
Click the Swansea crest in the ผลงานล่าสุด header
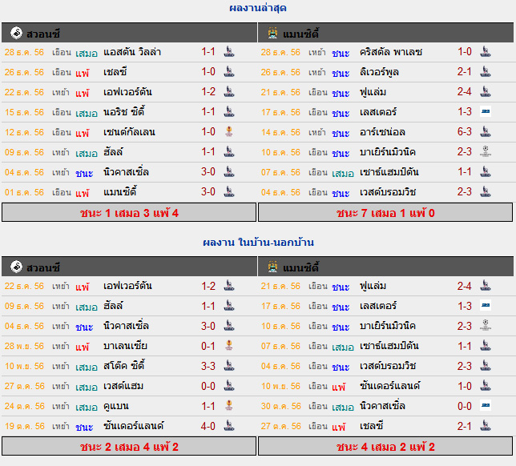point(16,33)
